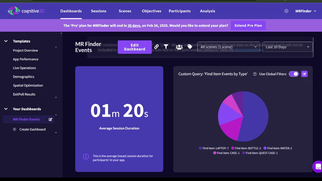Screen dimensions: 322x181
Task: Click the Cognitive3D logo
Action: point(26,11)
